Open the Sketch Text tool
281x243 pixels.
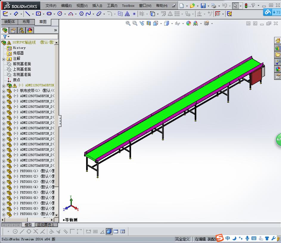tap(127, 14)
